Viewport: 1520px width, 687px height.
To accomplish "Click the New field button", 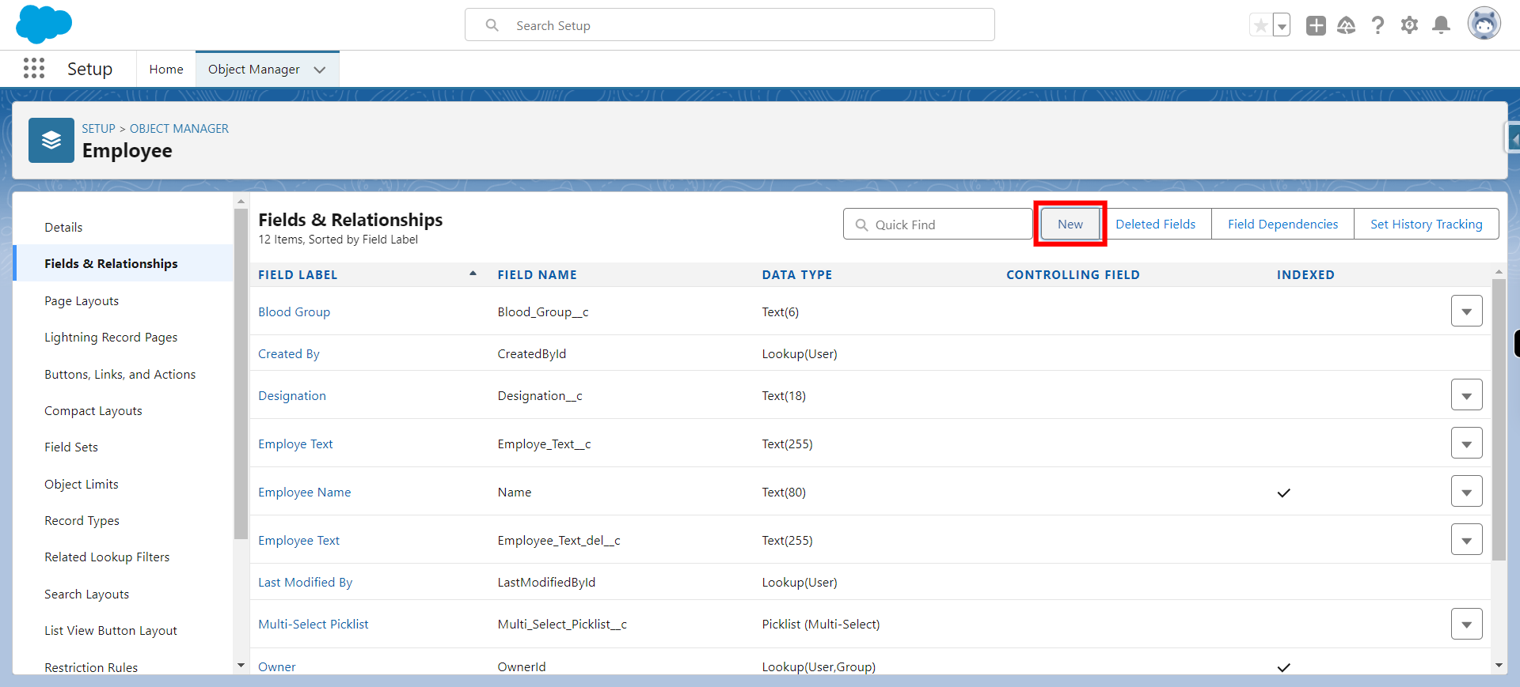I will tap(1070, 225).
